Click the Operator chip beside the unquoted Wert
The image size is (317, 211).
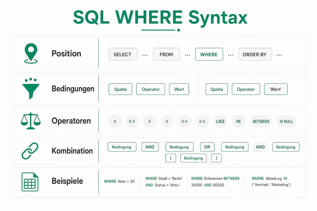tap(151, 89)
